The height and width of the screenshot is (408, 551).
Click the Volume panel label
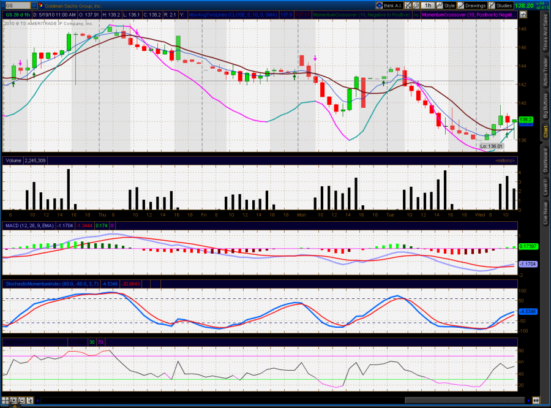coord(13,161)
